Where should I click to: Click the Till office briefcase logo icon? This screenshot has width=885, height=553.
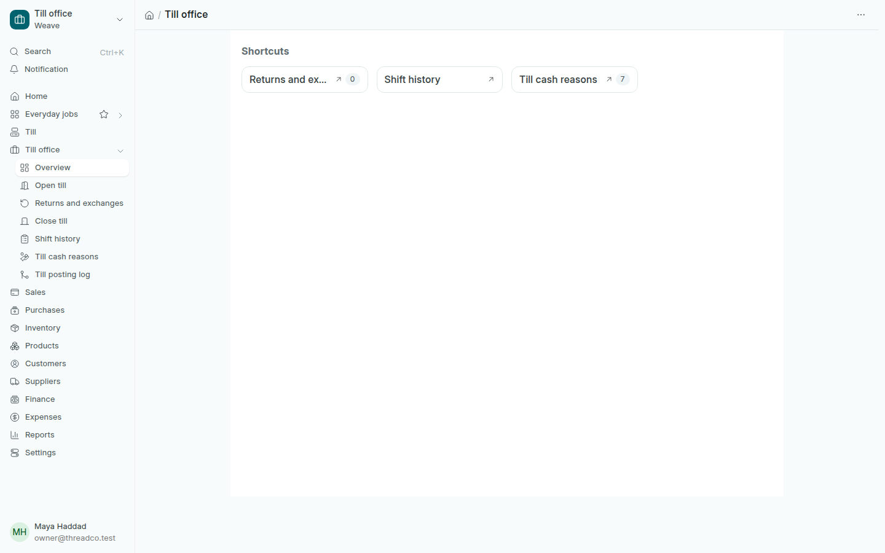coord(20,20)
